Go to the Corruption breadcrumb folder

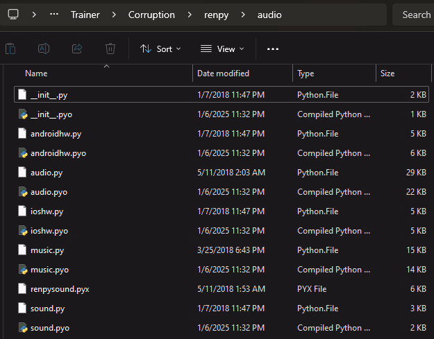tap(151, 15)
